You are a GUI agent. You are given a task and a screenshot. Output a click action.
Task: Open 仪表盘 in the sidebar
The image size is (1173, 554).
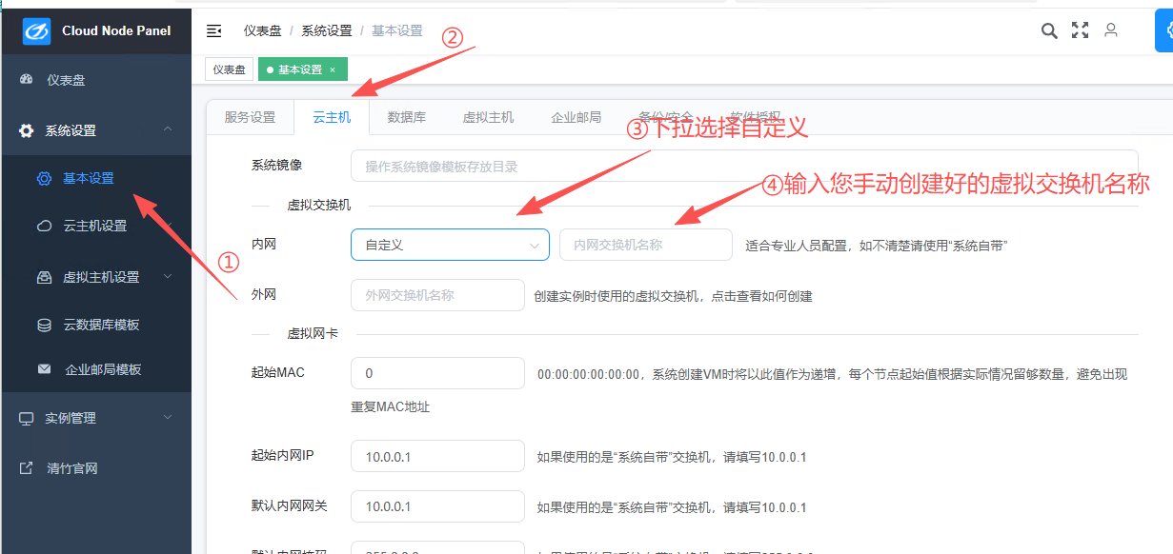(x=66, y=80)
